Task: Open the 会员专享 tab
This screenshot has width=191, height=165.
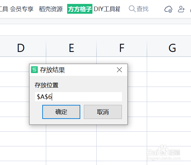Action: [x=22, y=9]
